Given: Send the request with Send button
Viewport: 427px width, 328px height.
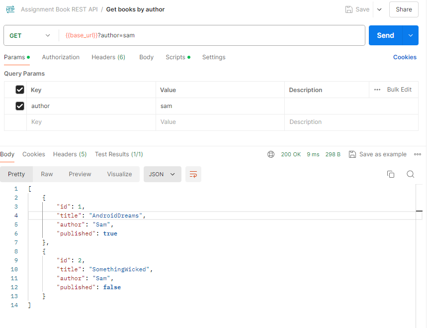Looking at the screenshot, I should point(385,35).
